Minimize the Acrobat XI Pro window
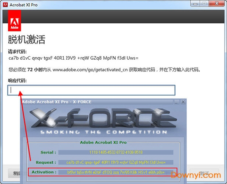This screenshot has width=227, height=184. (x=196, y=4)
